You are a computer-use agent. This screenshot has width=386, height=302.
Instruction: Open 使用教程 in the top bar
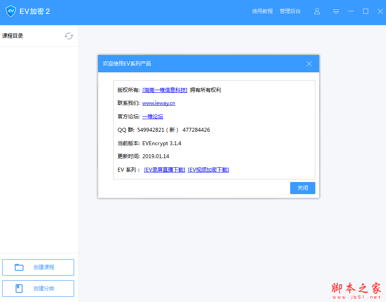coord(262,11)
